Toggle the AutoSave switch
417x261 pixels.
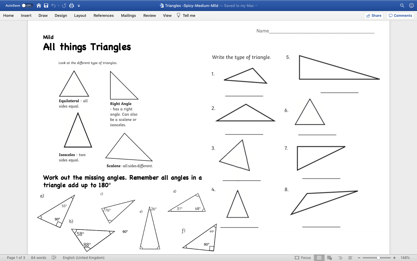[x=27, y=6]
